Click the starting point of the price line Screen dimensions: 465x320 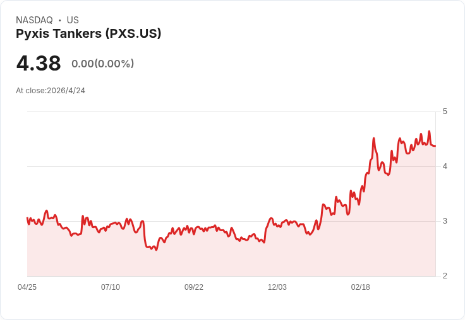27,218
